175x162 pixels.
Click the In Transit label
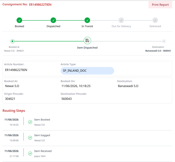(87, 26)
